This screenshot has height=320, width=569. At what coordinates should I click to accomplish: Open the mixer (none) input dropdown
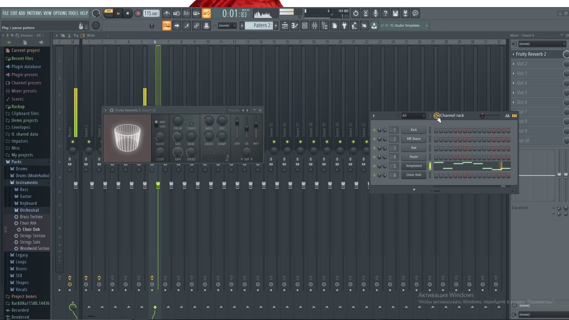pos(542,44)
